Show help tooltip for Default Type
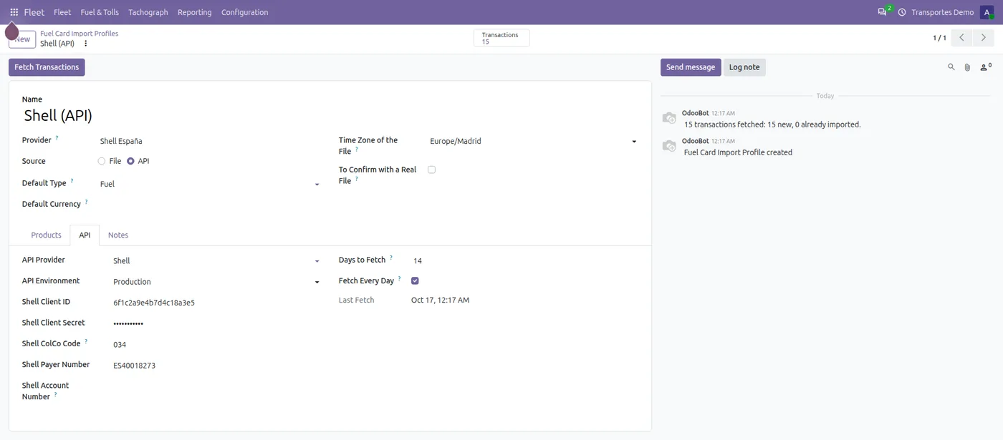This screenshot has width=1003, height=440. (x=72, y=180)
